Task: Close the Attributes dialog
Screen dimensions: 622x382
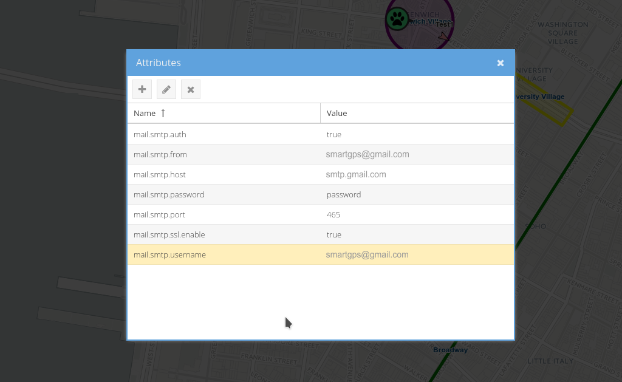Action: [501, 63]
